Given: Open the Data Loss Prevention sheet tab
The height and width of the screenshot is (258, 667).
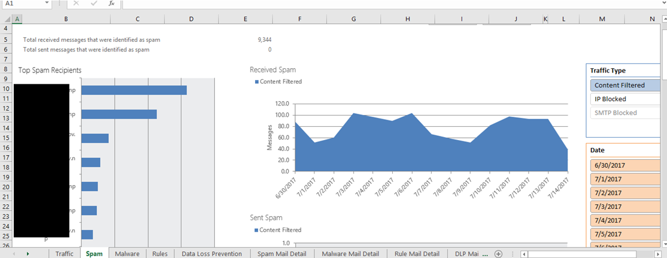Looking at the screenshot, I should pos(212,254).
